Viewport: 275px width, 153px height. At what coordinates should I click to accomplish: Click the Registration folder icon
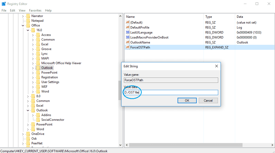point(38,77)
